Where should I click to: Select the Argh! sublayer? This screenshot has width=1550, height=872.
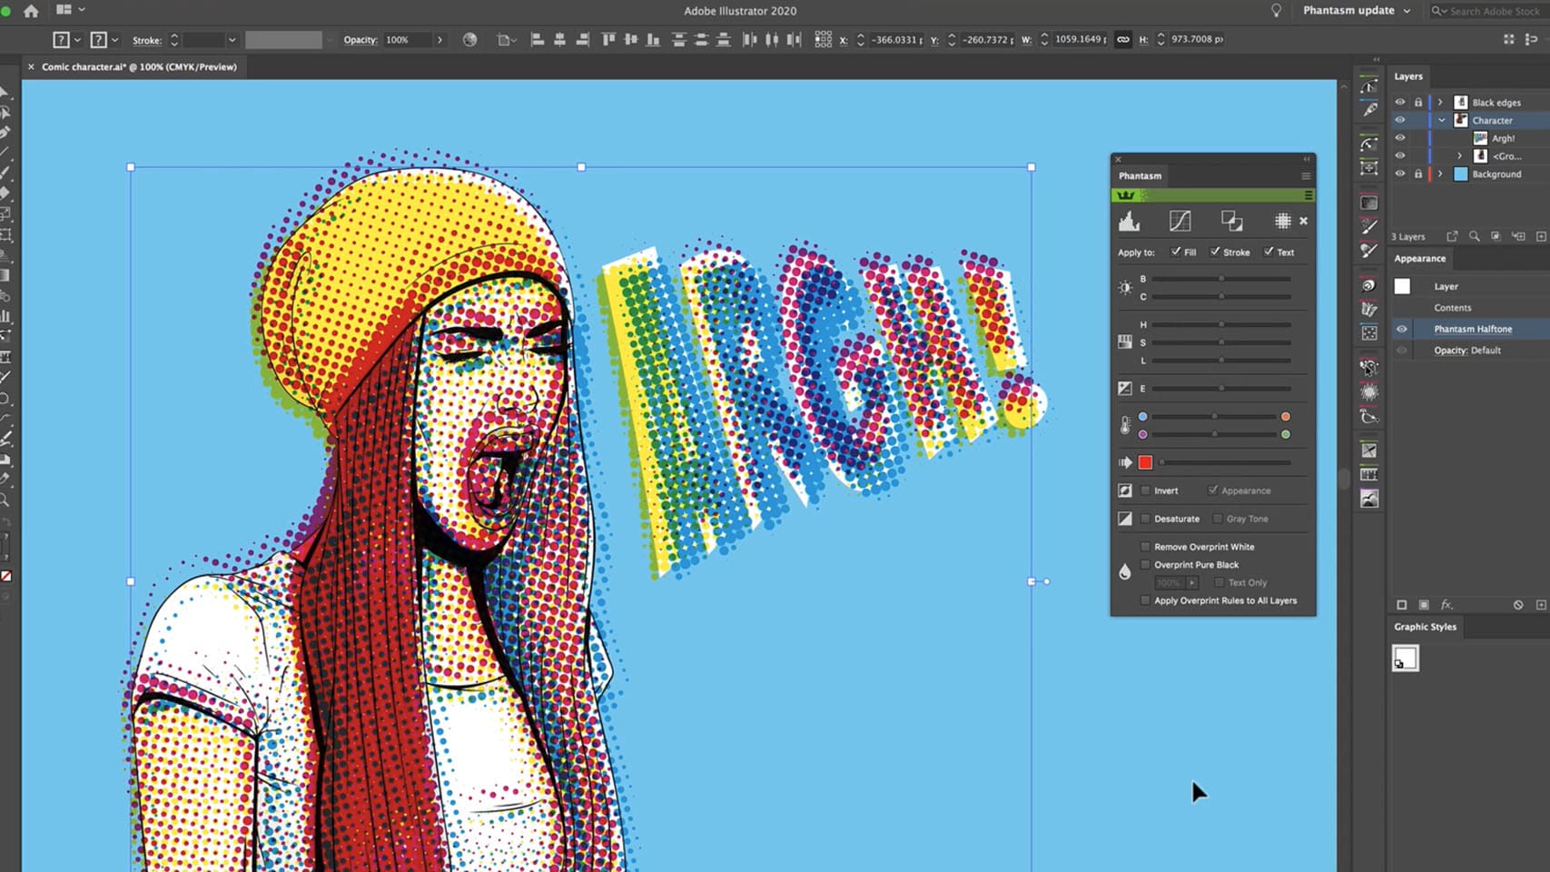pos(1503,138)
